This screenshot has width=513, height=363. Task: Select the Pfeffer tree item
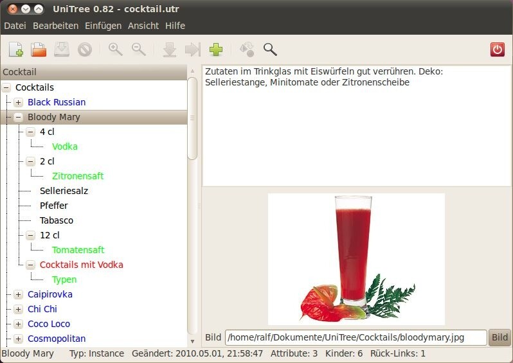[x=54, y=206]
